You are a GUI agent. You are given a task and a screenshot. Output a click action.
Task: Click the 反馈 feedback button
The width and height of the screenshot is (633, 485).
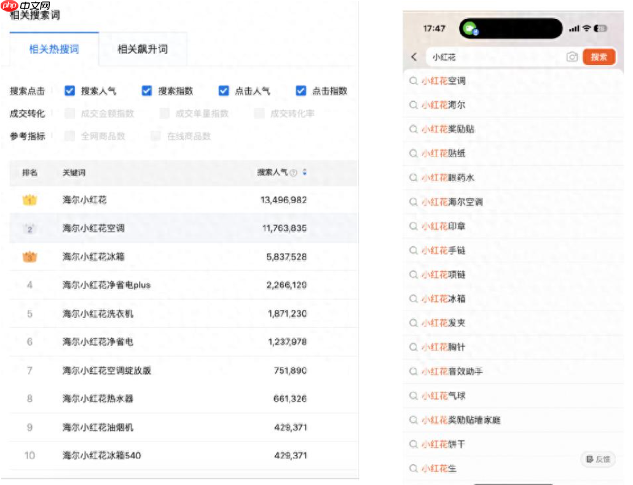597,459
